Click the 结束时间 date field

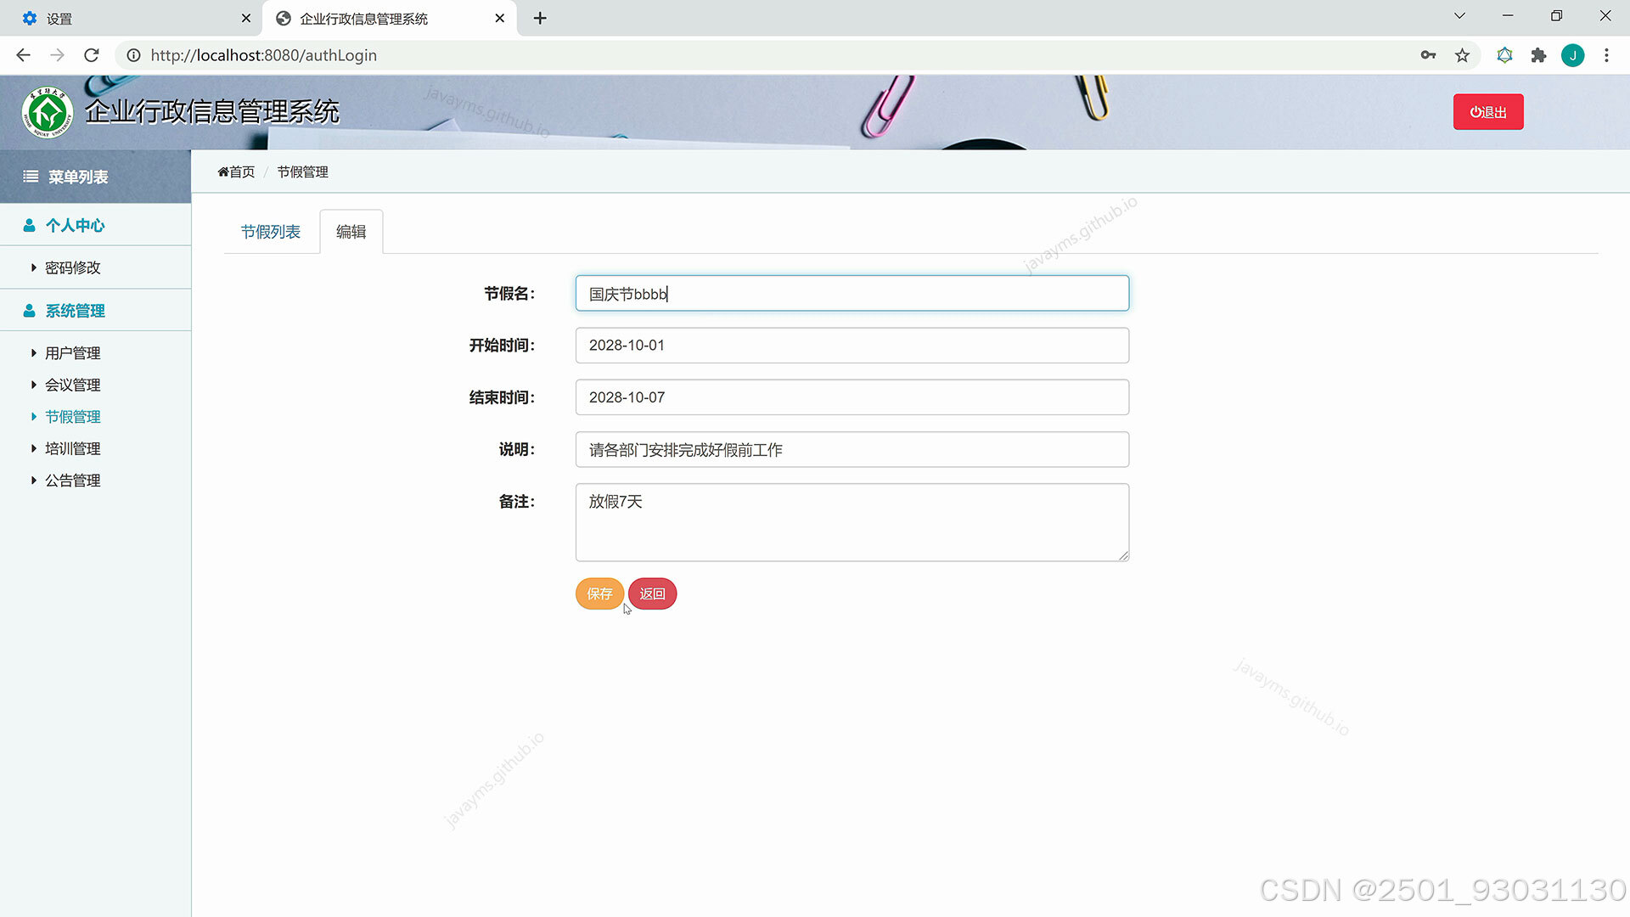852,397
